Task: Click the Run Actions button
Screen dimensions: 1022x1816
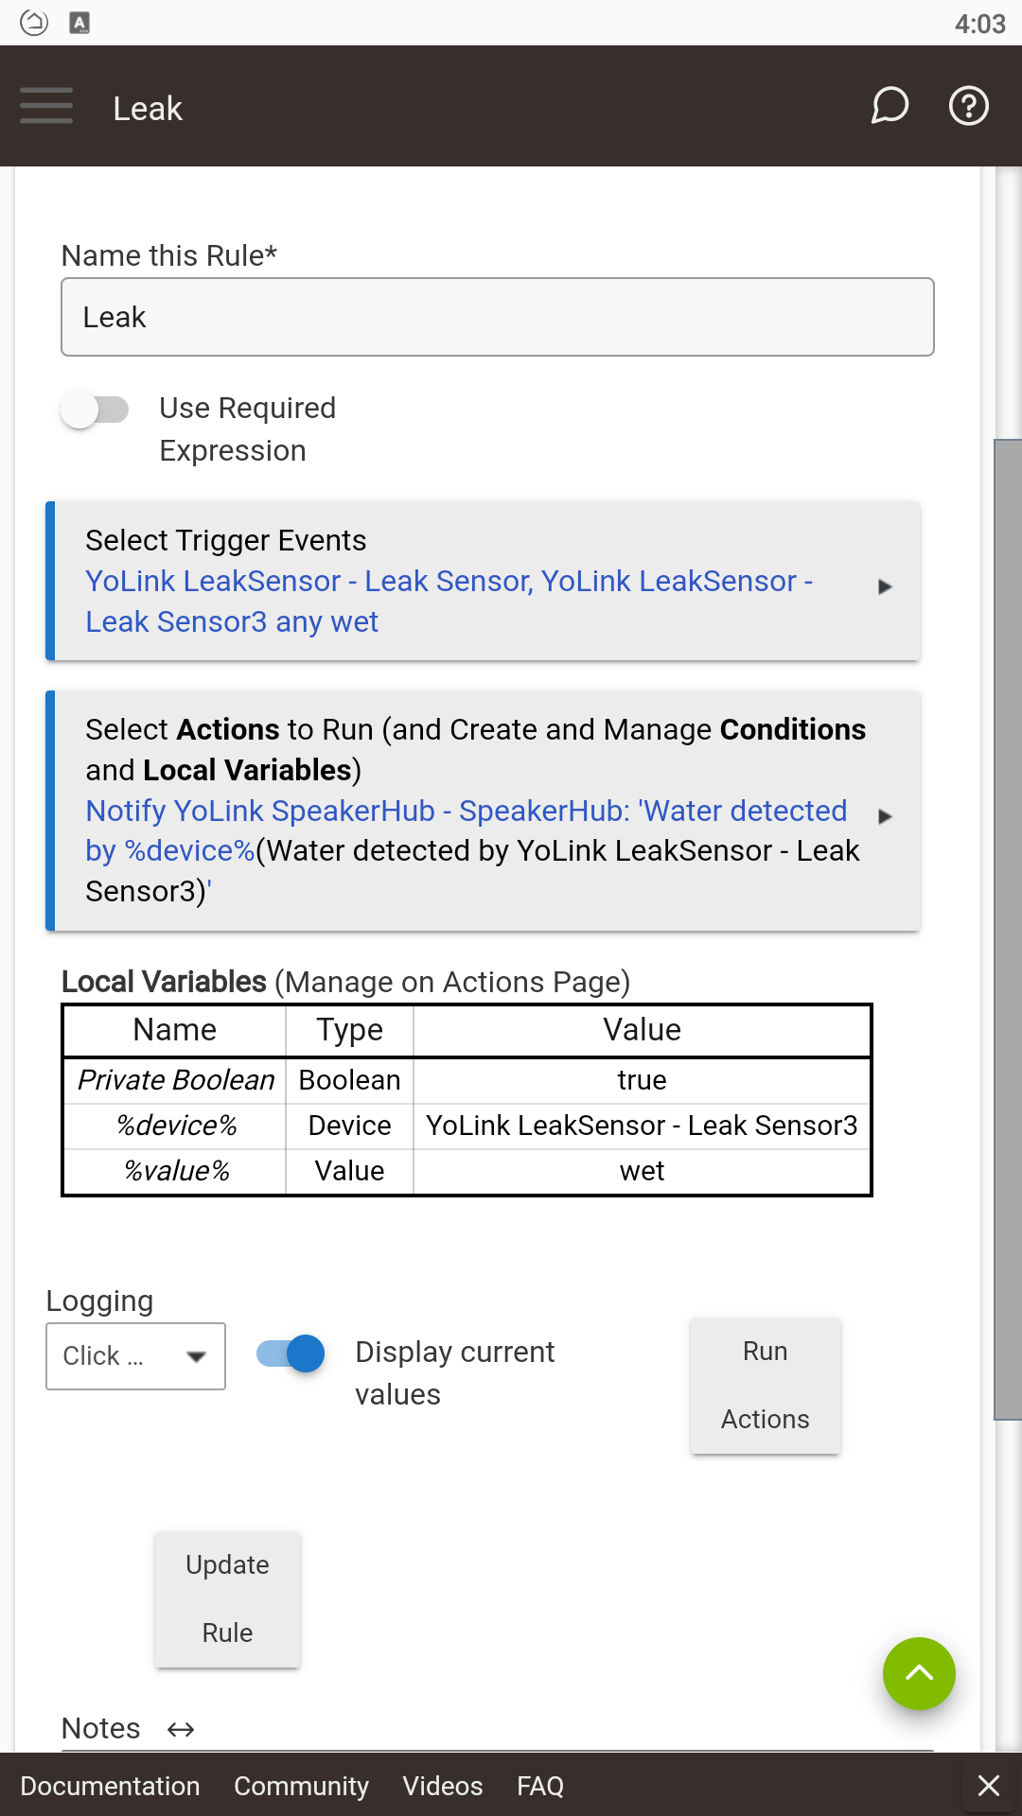Action: click(766, 1386)
